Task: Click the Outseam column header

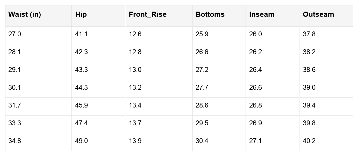Action: click(x=326, y=16)
